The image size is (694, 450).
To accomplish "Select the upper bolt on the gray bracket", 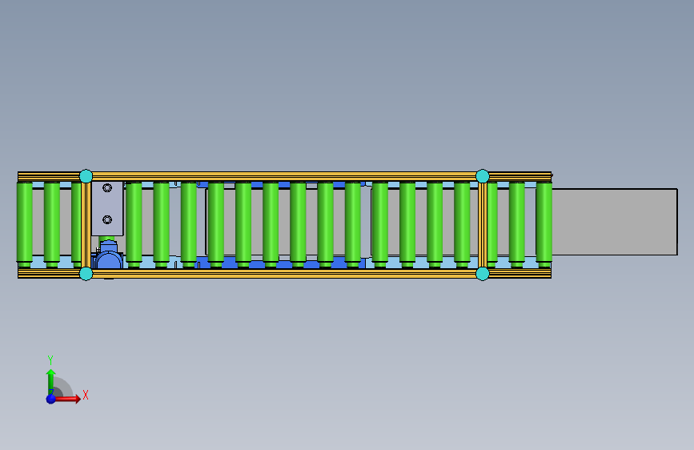I will (x=107, y=188).
